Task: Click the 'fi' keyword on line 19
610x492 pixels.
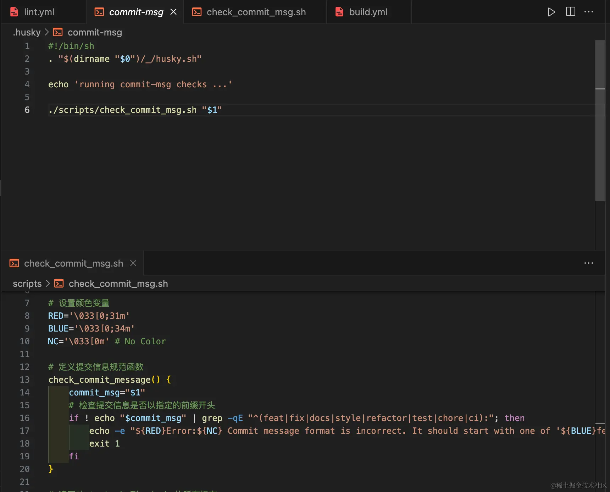Action: (74, 457)
